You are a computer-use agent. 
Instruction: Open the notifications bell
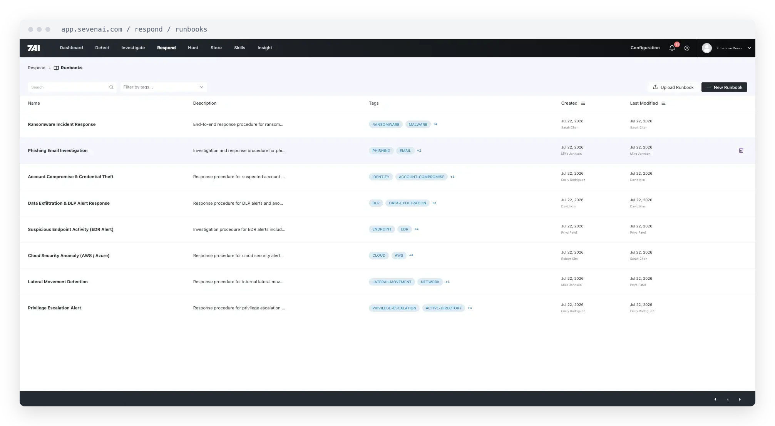click(x=672, y=48)
